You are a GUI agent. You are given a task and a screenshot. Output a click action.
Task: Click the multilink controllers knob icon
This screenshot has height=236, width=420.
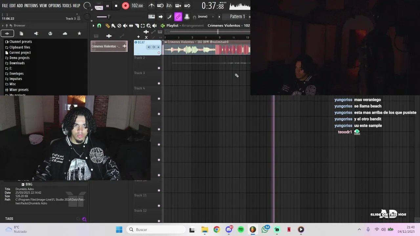point(187,17)
